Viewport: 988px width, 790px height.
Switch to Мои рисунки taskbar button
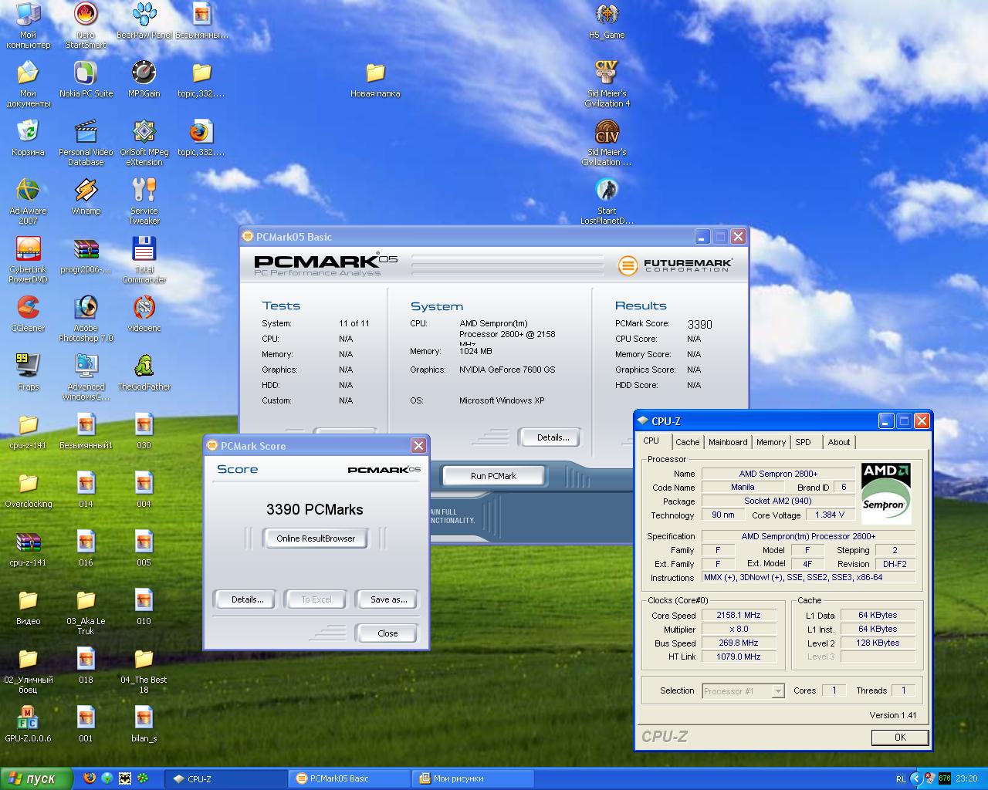pos(472,778)
